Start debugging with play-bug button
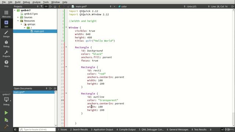Screen dimensions: 235x132 [x=6, y=120]
